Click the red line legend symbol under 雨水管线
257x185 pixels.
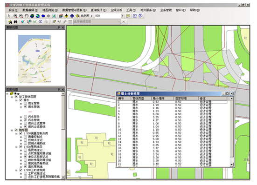point(30,112)
